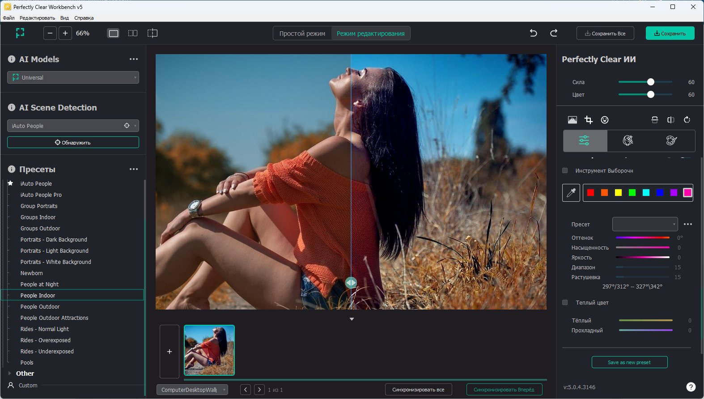The image size is (704, 399).
Task: Select the crop tool icon
Action: pos(589,120)
